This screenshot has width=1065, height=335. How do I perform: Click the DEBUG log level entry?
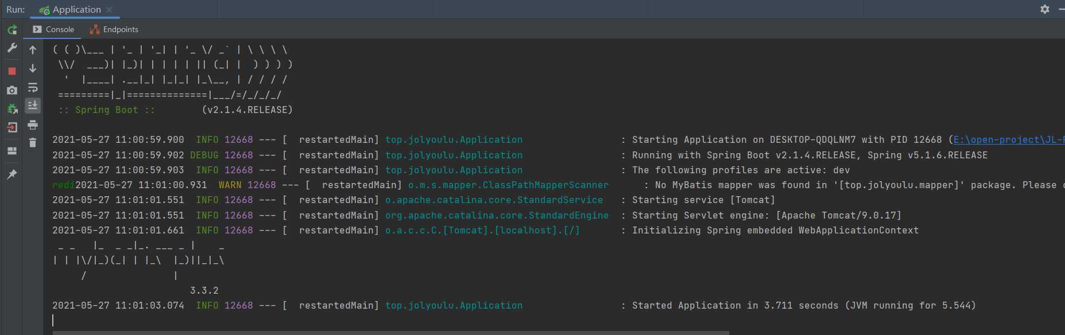click(x=204, y=155)
